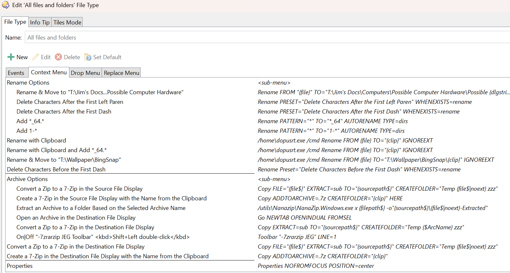The width and height of the screenshot is (510, 273).
Task: Select 'Rename with Clipboard and Add *_64.*'
Action: click(x=57, y=150)
